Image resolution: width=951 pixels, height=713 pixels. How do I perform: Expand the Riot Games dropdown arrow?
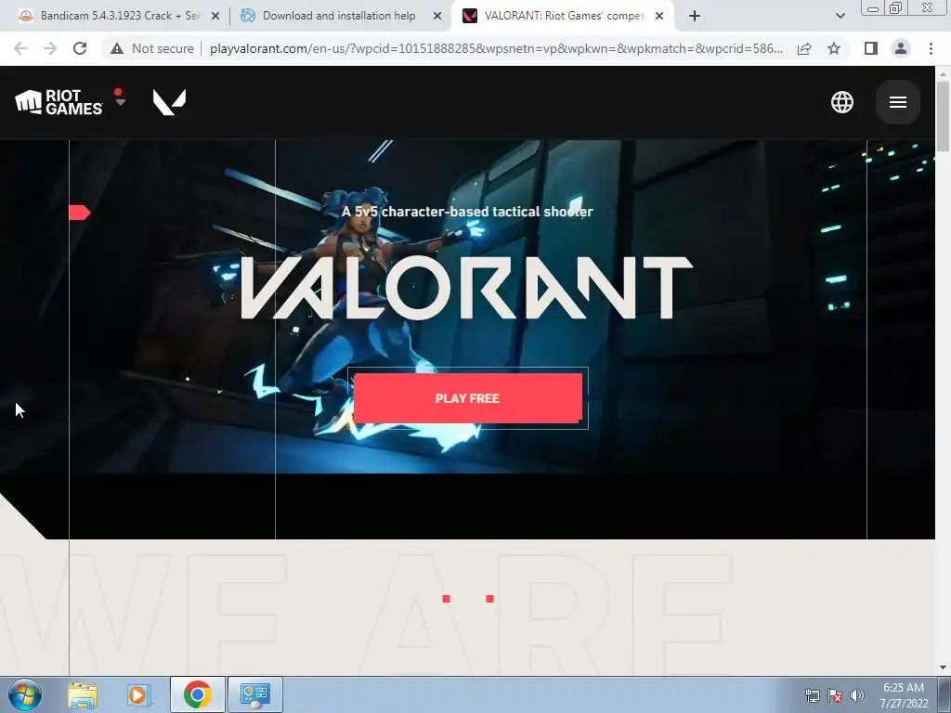click(120, 101)
